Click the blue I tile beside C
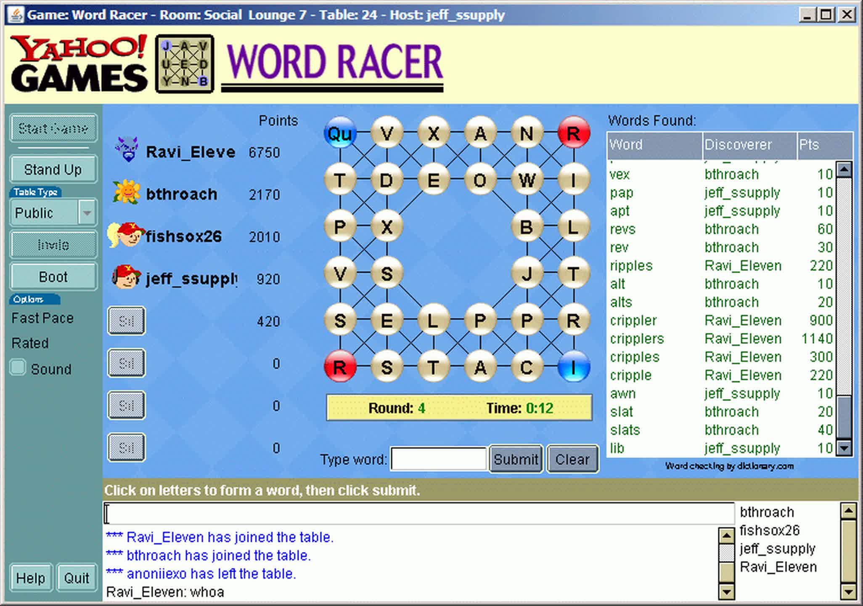This screenshot has height=606, width=863. (x=573, y=367)
